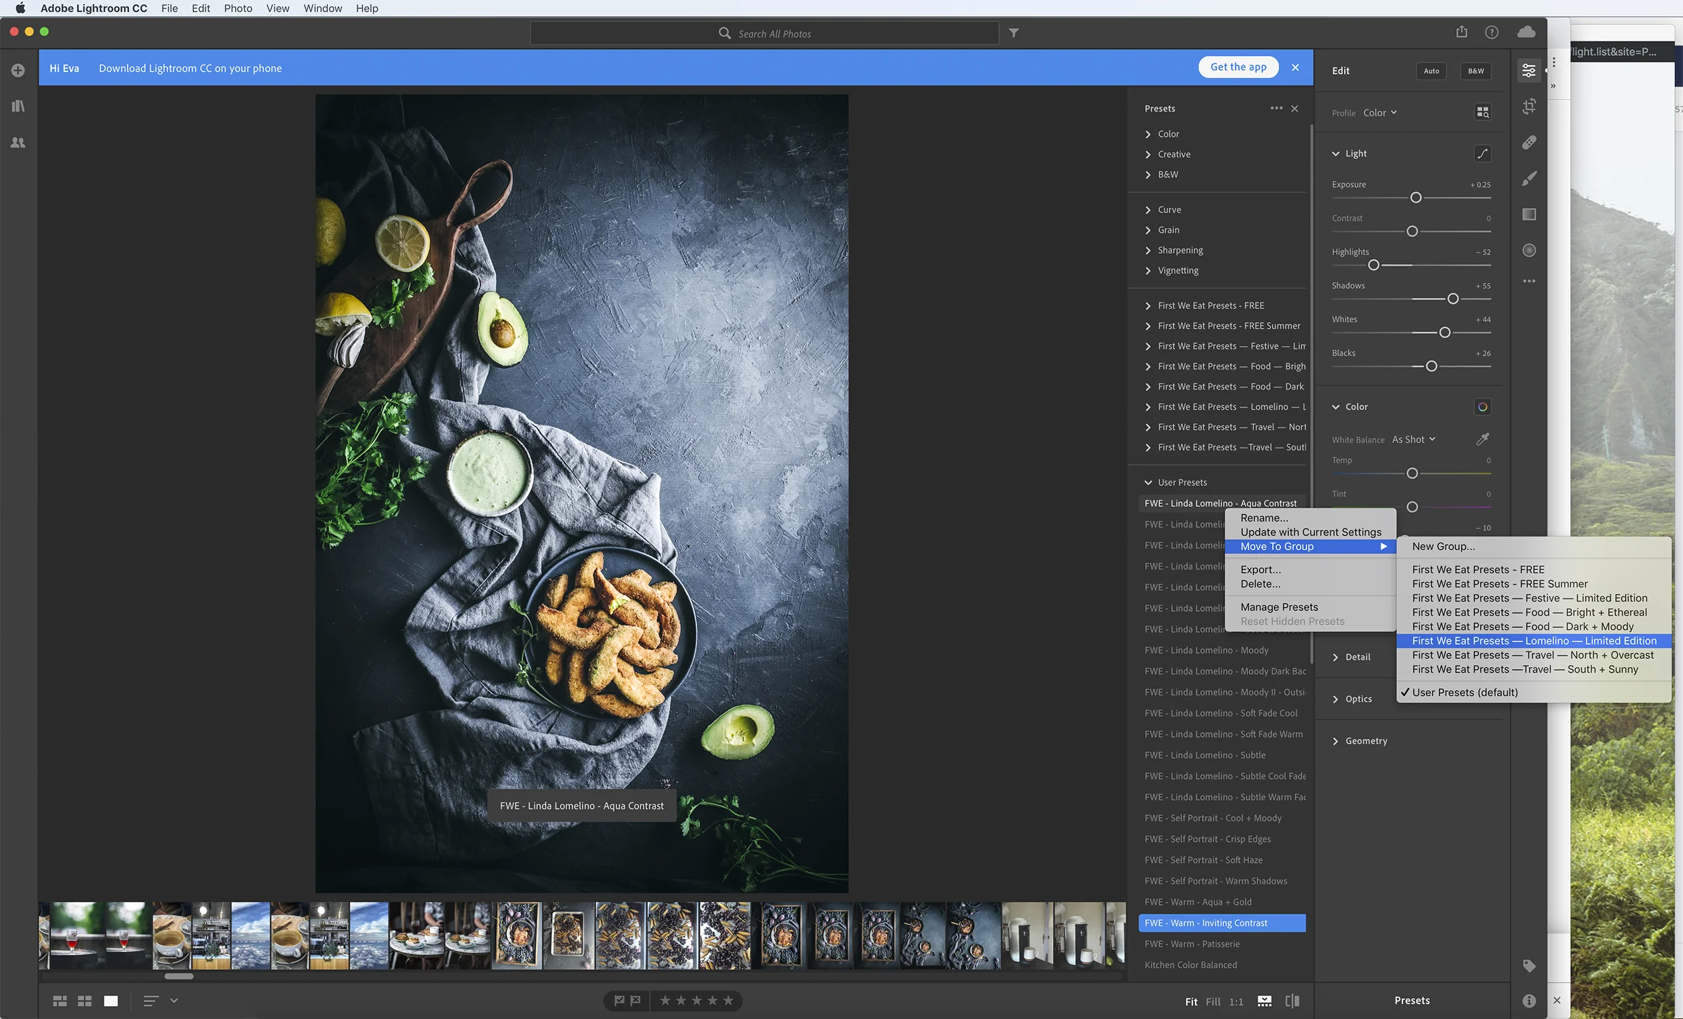The height and width of the screenshot is (1019, 1683).
Task: Choose Update with Current Settings
Action: tap(1310, 532)
